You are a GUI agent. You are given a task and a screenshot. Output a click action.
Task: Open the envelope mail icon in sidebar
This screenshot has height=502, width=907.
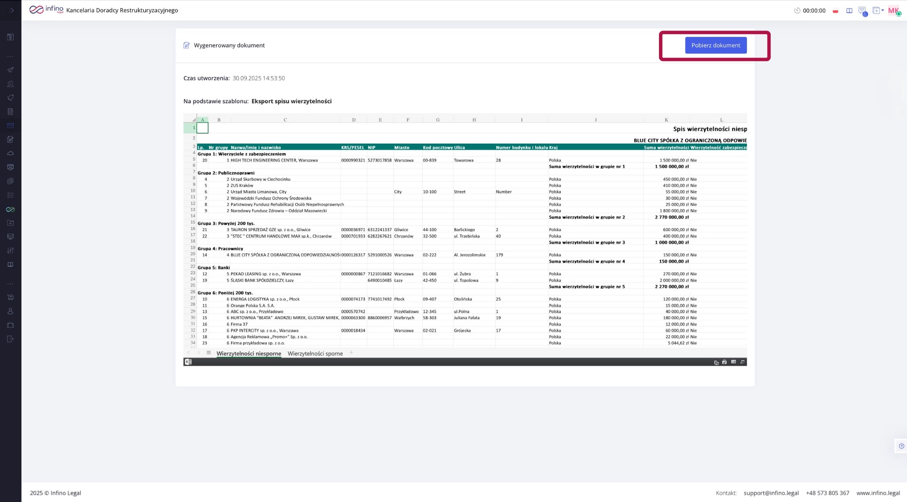click(11, 126)
